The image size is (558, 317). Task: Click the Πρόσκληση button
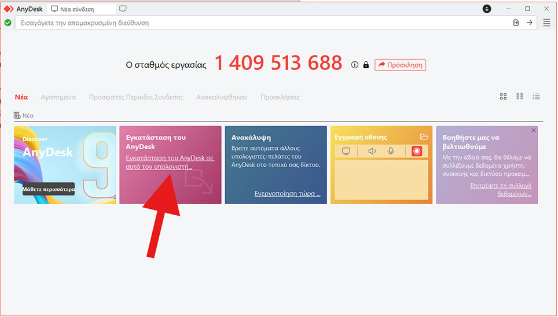click(400, 65)
